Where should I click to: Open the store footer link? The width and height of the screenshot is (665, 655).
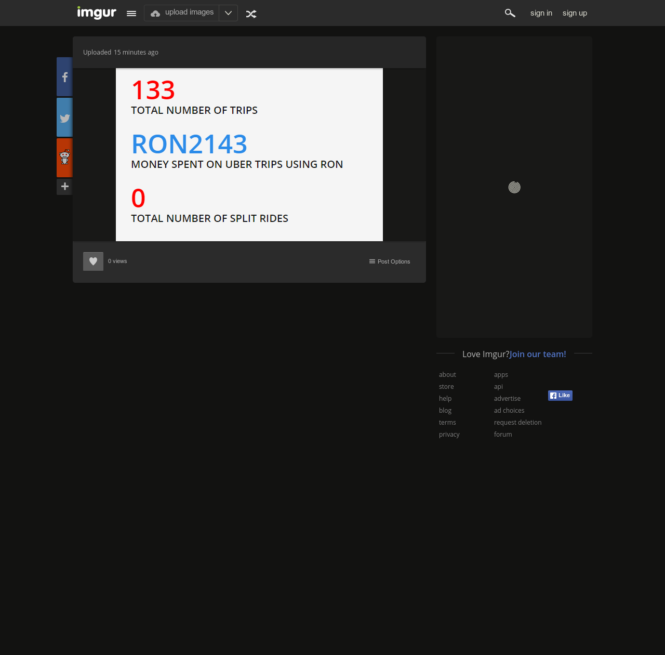click(446, 387)
